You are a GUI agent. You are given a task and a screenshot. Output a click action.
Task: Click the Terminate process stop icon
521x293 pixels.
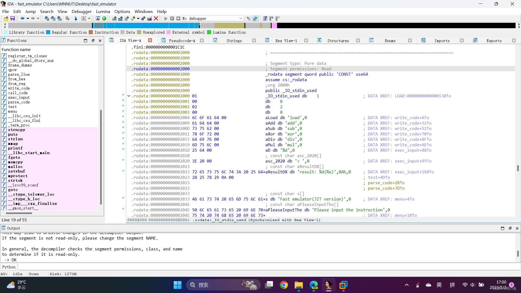(x=178, y=18)
